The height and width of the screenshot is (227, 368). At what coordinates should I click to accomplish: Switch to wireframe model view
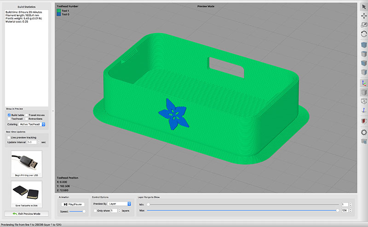point(363,101)
